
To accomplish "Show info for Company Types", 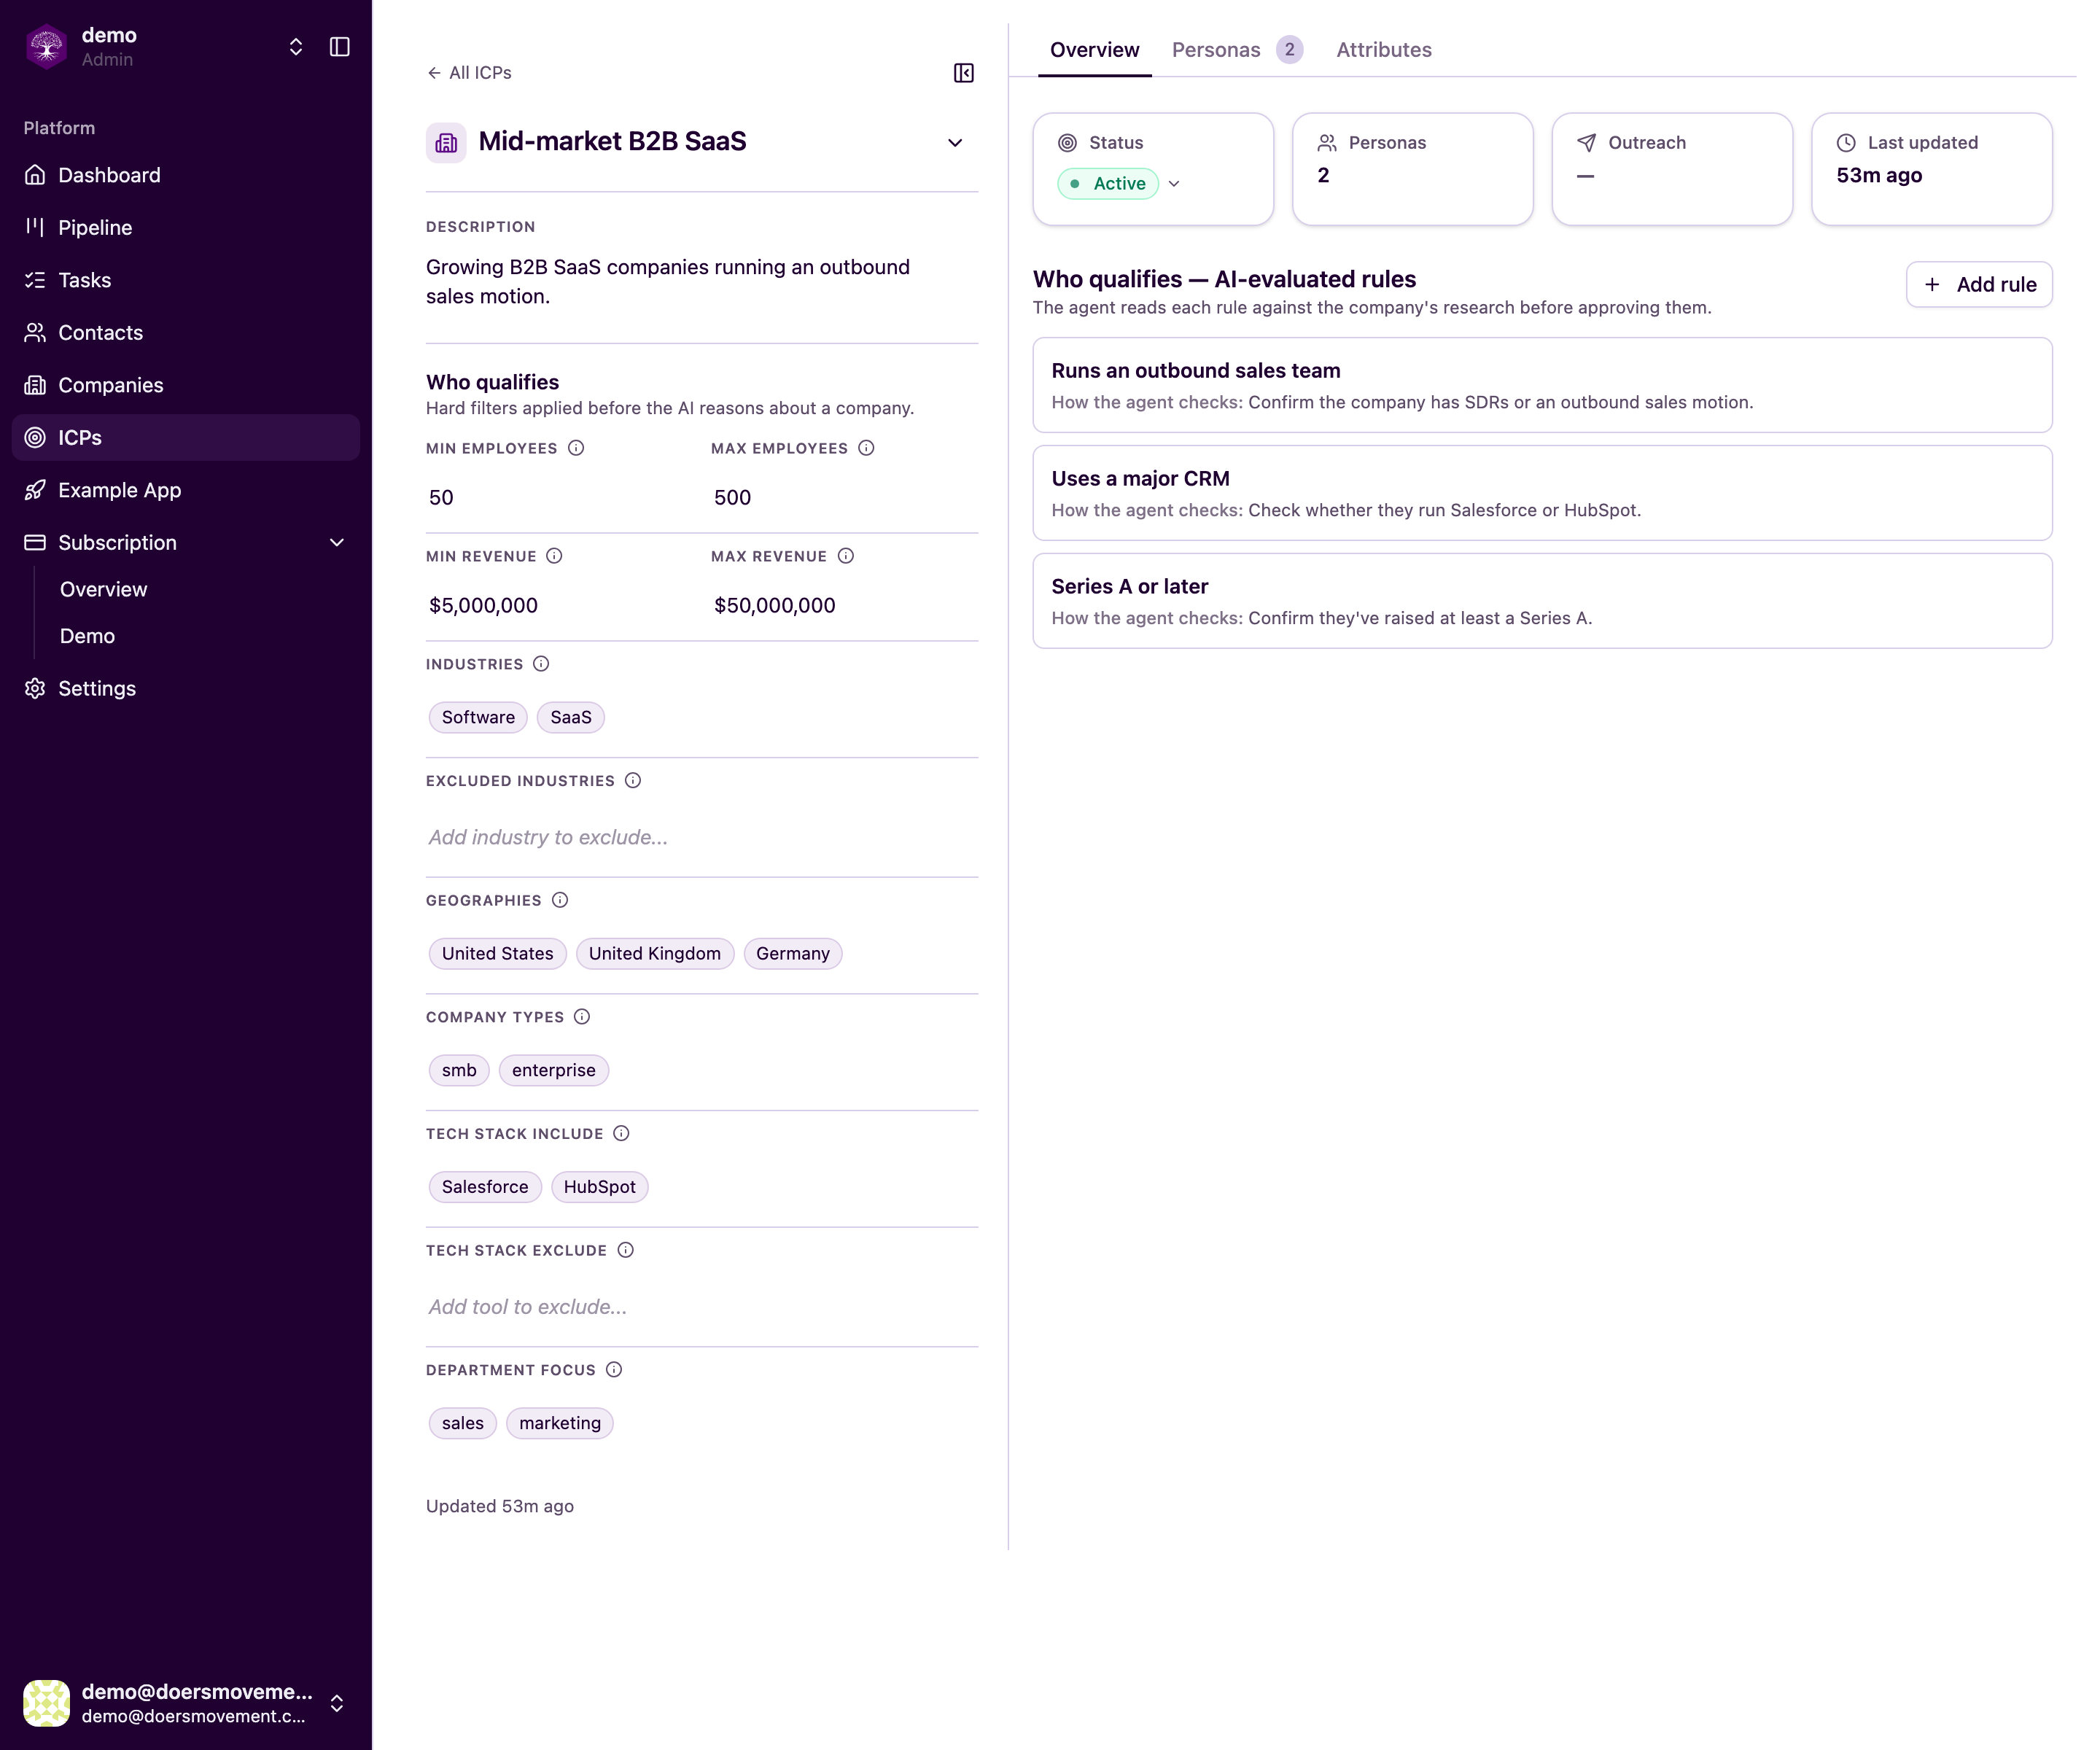I will tap(582, 1017).
